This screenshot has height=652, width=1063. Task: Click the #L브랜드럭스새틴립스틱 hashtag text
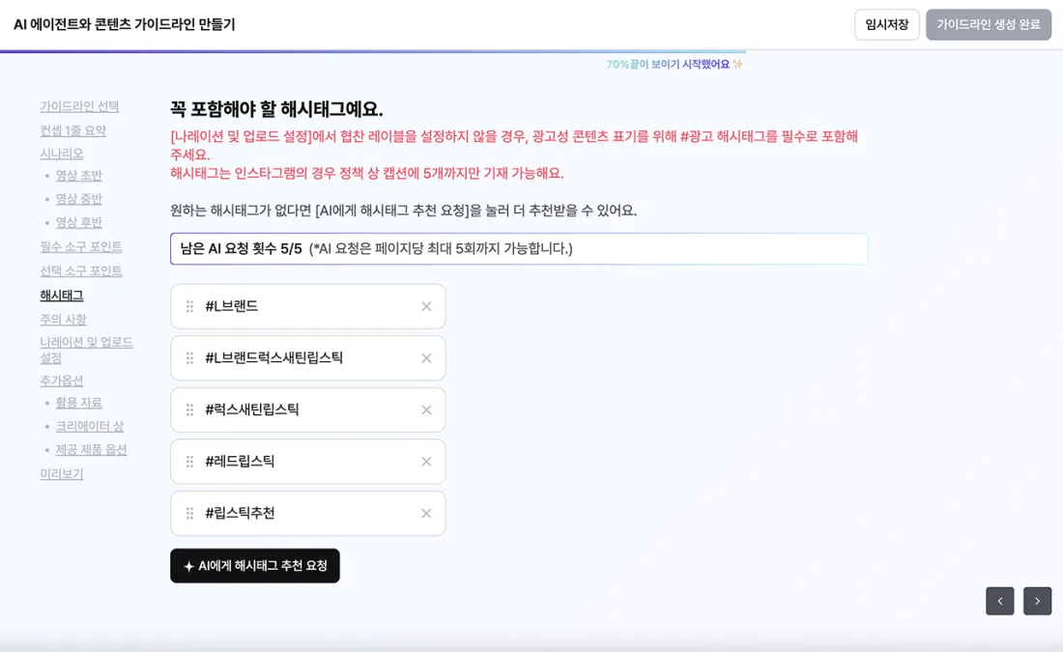(x=273, y=357)
